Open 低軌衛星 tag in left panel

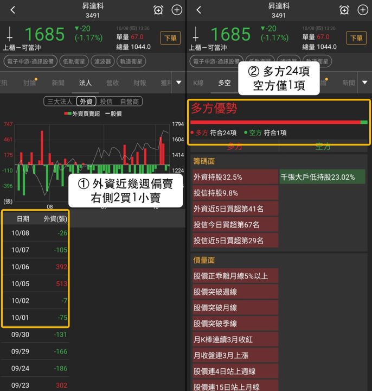point(74,61)
